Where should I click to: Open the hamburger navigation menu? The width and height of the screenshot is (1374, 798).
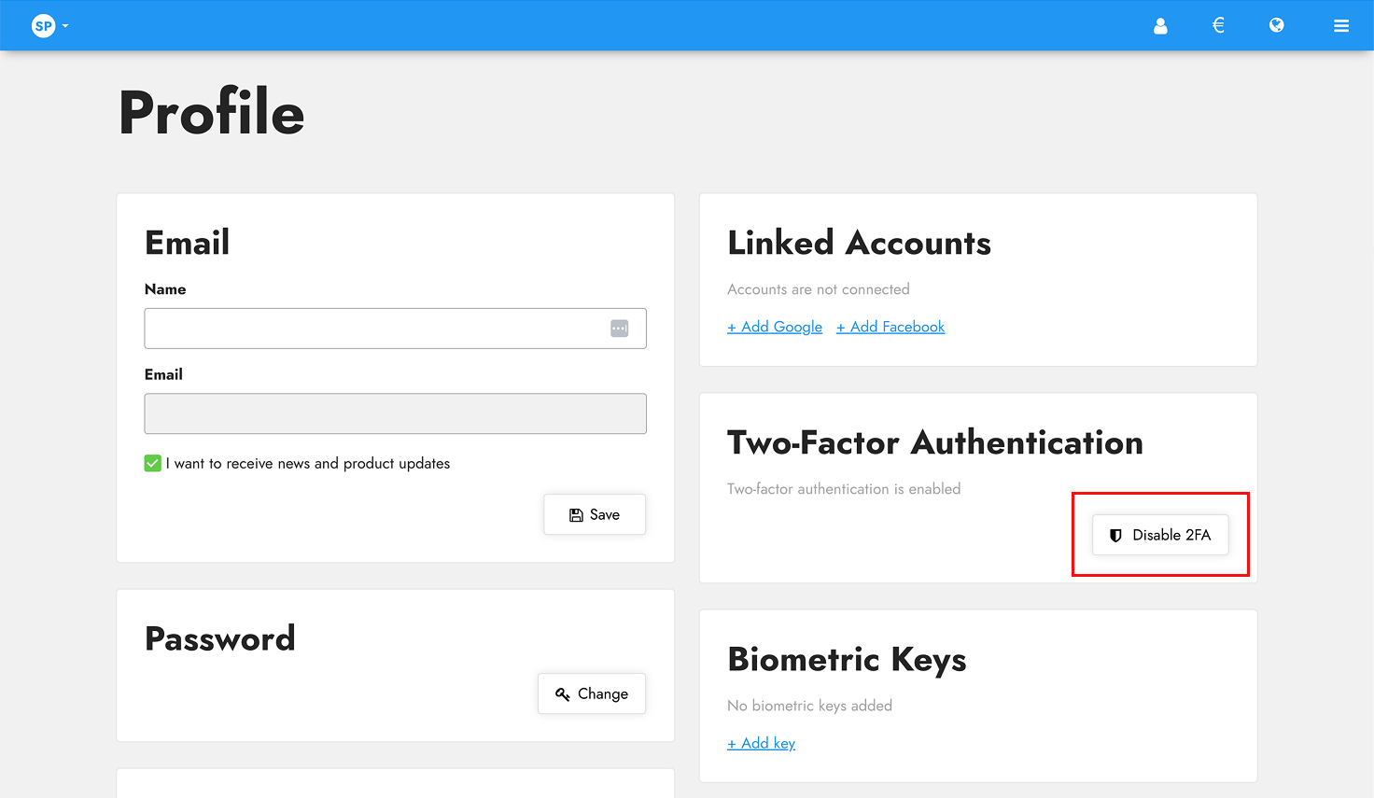tap(1341, 25)
